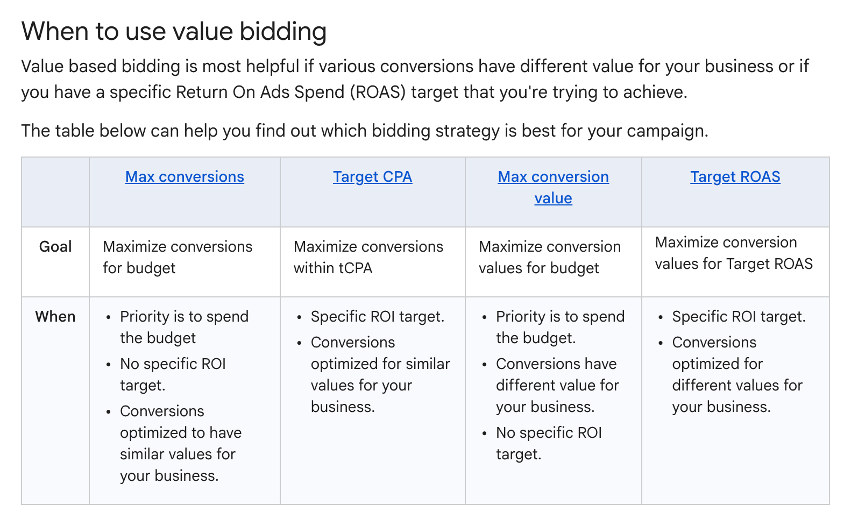Select the When row header cell
Viewport: 851px width, 526px height.
(55, 317)
